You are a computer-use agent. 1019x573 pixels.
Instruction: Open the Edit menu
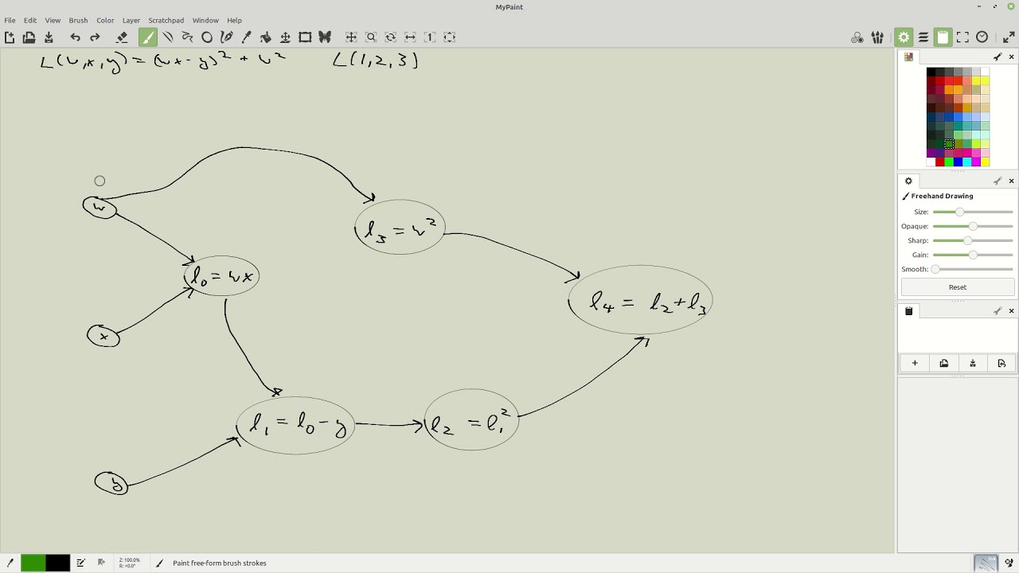coord(30,20)
